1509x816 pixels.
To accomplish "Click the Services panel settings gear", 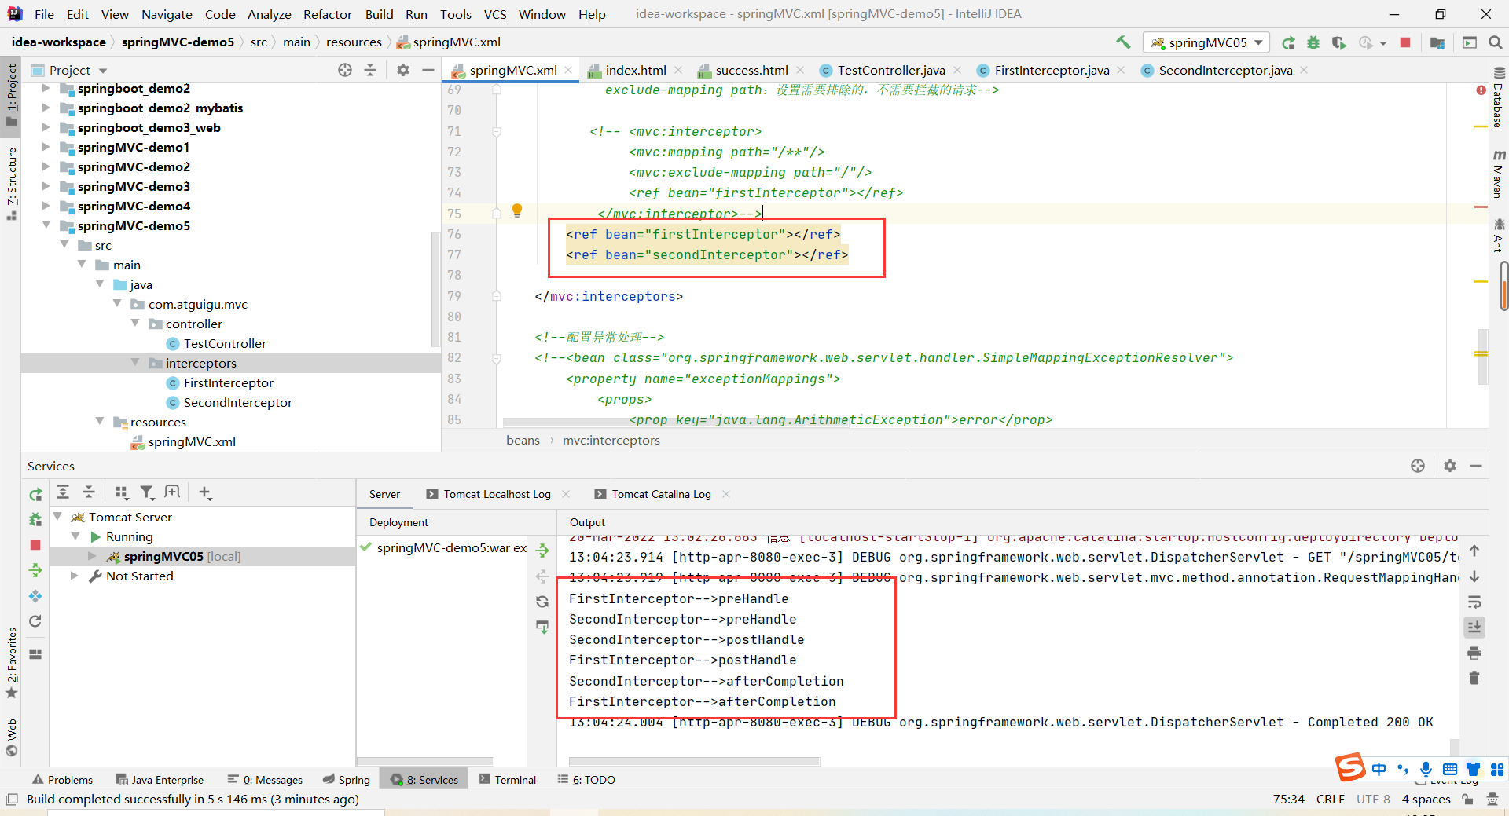I will click(1450, 466).
